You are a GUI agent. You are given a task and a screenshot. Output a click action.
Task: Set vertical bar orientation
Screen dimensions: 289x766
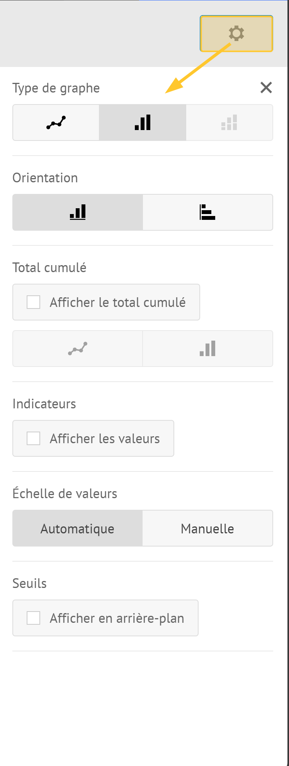pos(78,212)
